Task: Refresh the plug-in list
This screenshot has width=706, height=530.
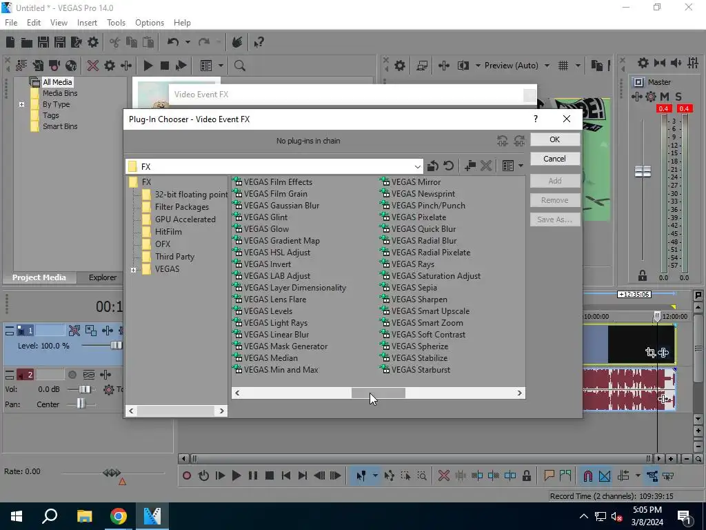Action: click(x=448, y=166)
